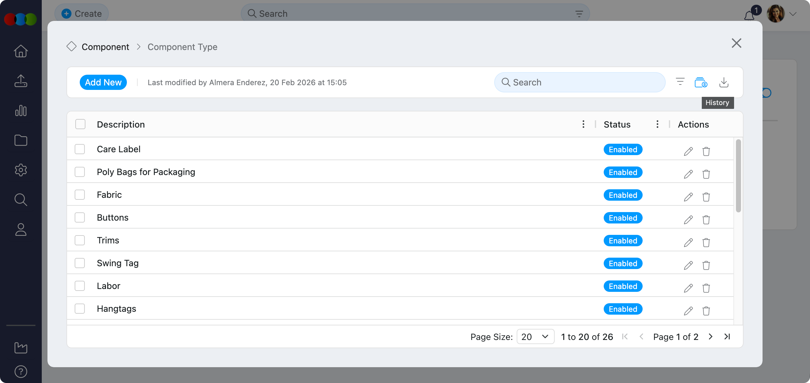The width and height of the screenshot is (810, 383).
Task: Open the notifications bell
Action: click(x=749, y=15)
